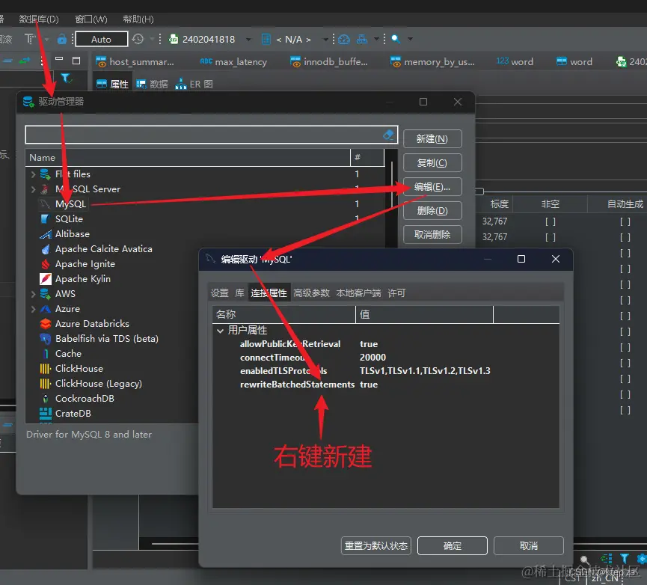Sort by the 名称 column header
The width and height of the screenshot is (647, 585).
pyautogui.click(x=284, y=314)
